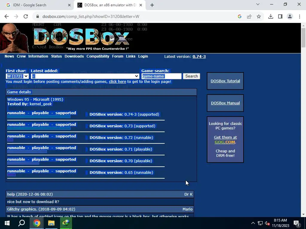Screen dimensions: 306x229
Task: Close the IDM - Google Search tab
Action: [69, 5]
